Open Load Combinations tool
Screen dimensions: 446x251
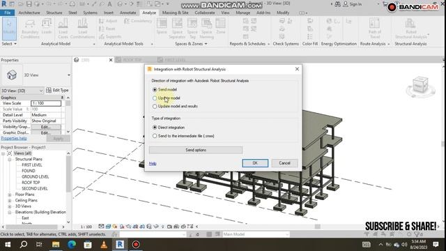(82, 29)
